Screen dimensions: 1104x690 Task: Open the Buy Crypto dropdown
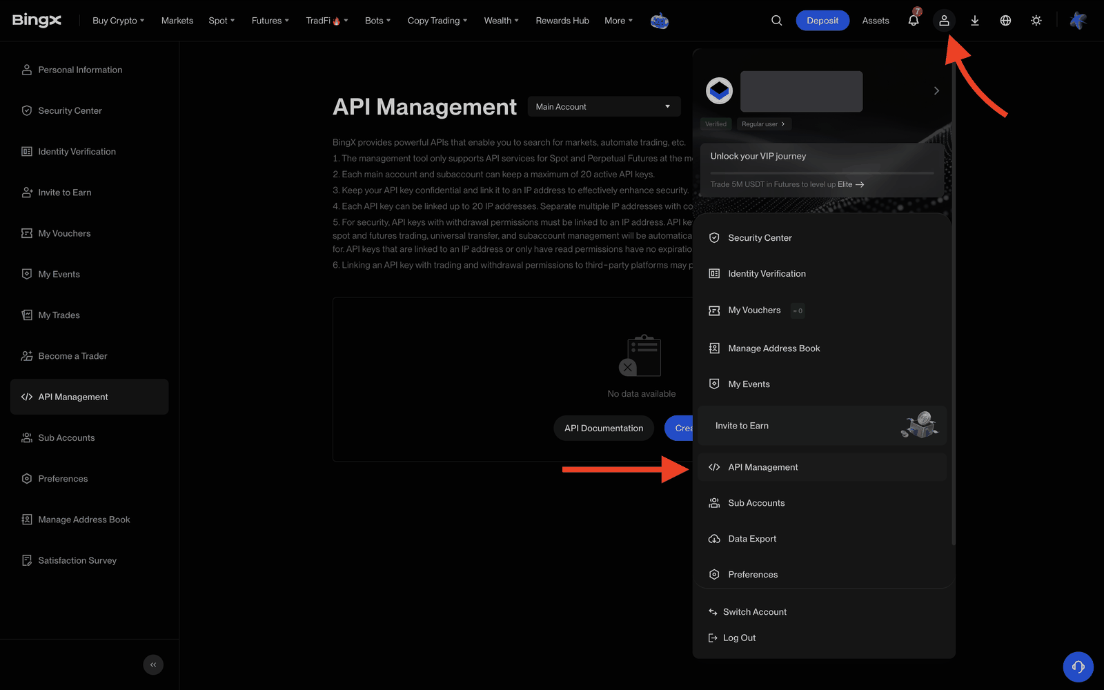pos(119,21)
